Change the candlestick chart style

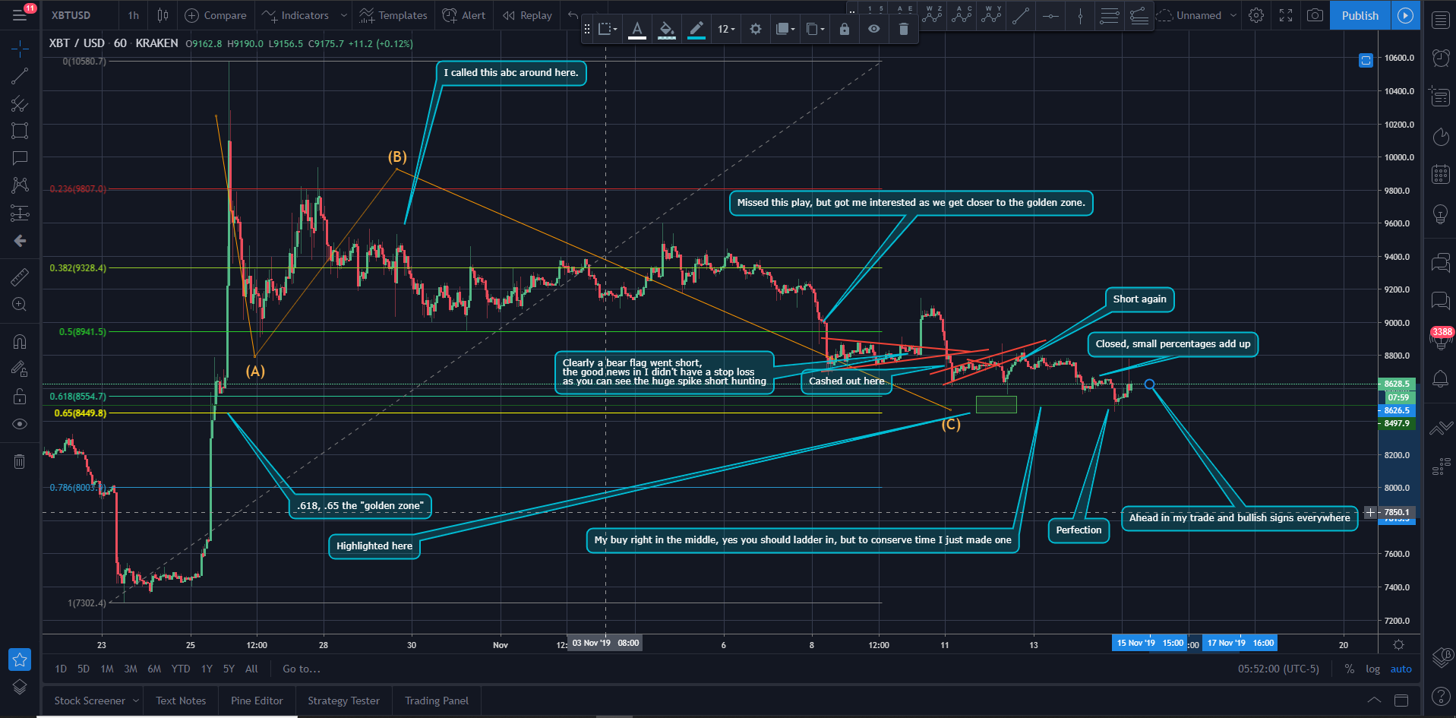tap(163, 15)
